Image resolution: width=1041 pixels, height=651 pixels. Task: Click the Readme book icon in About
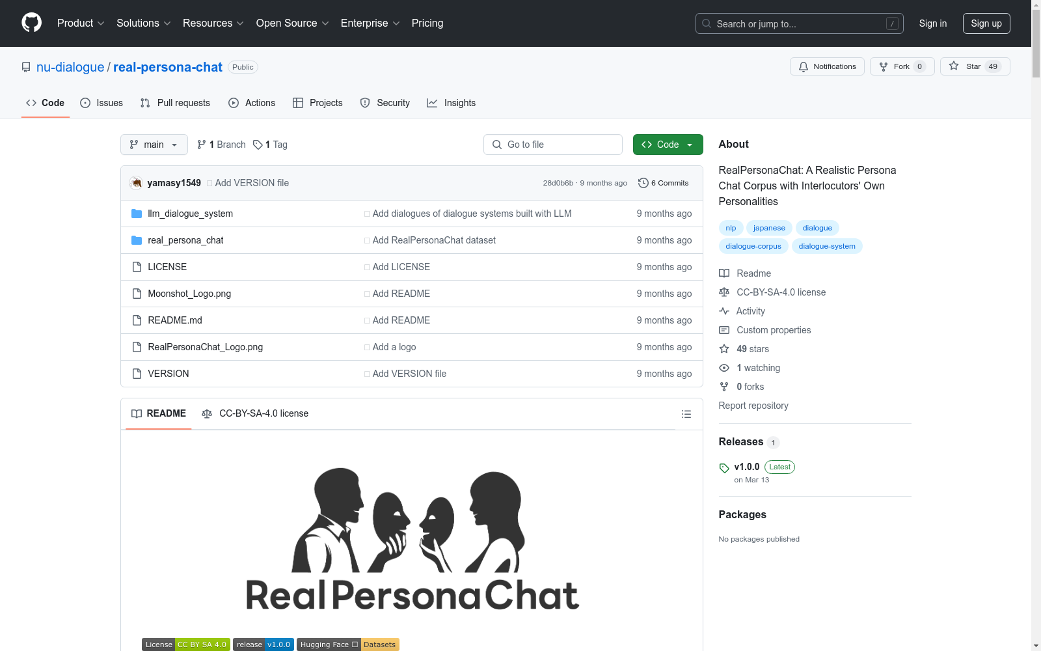tap(724, 273)
